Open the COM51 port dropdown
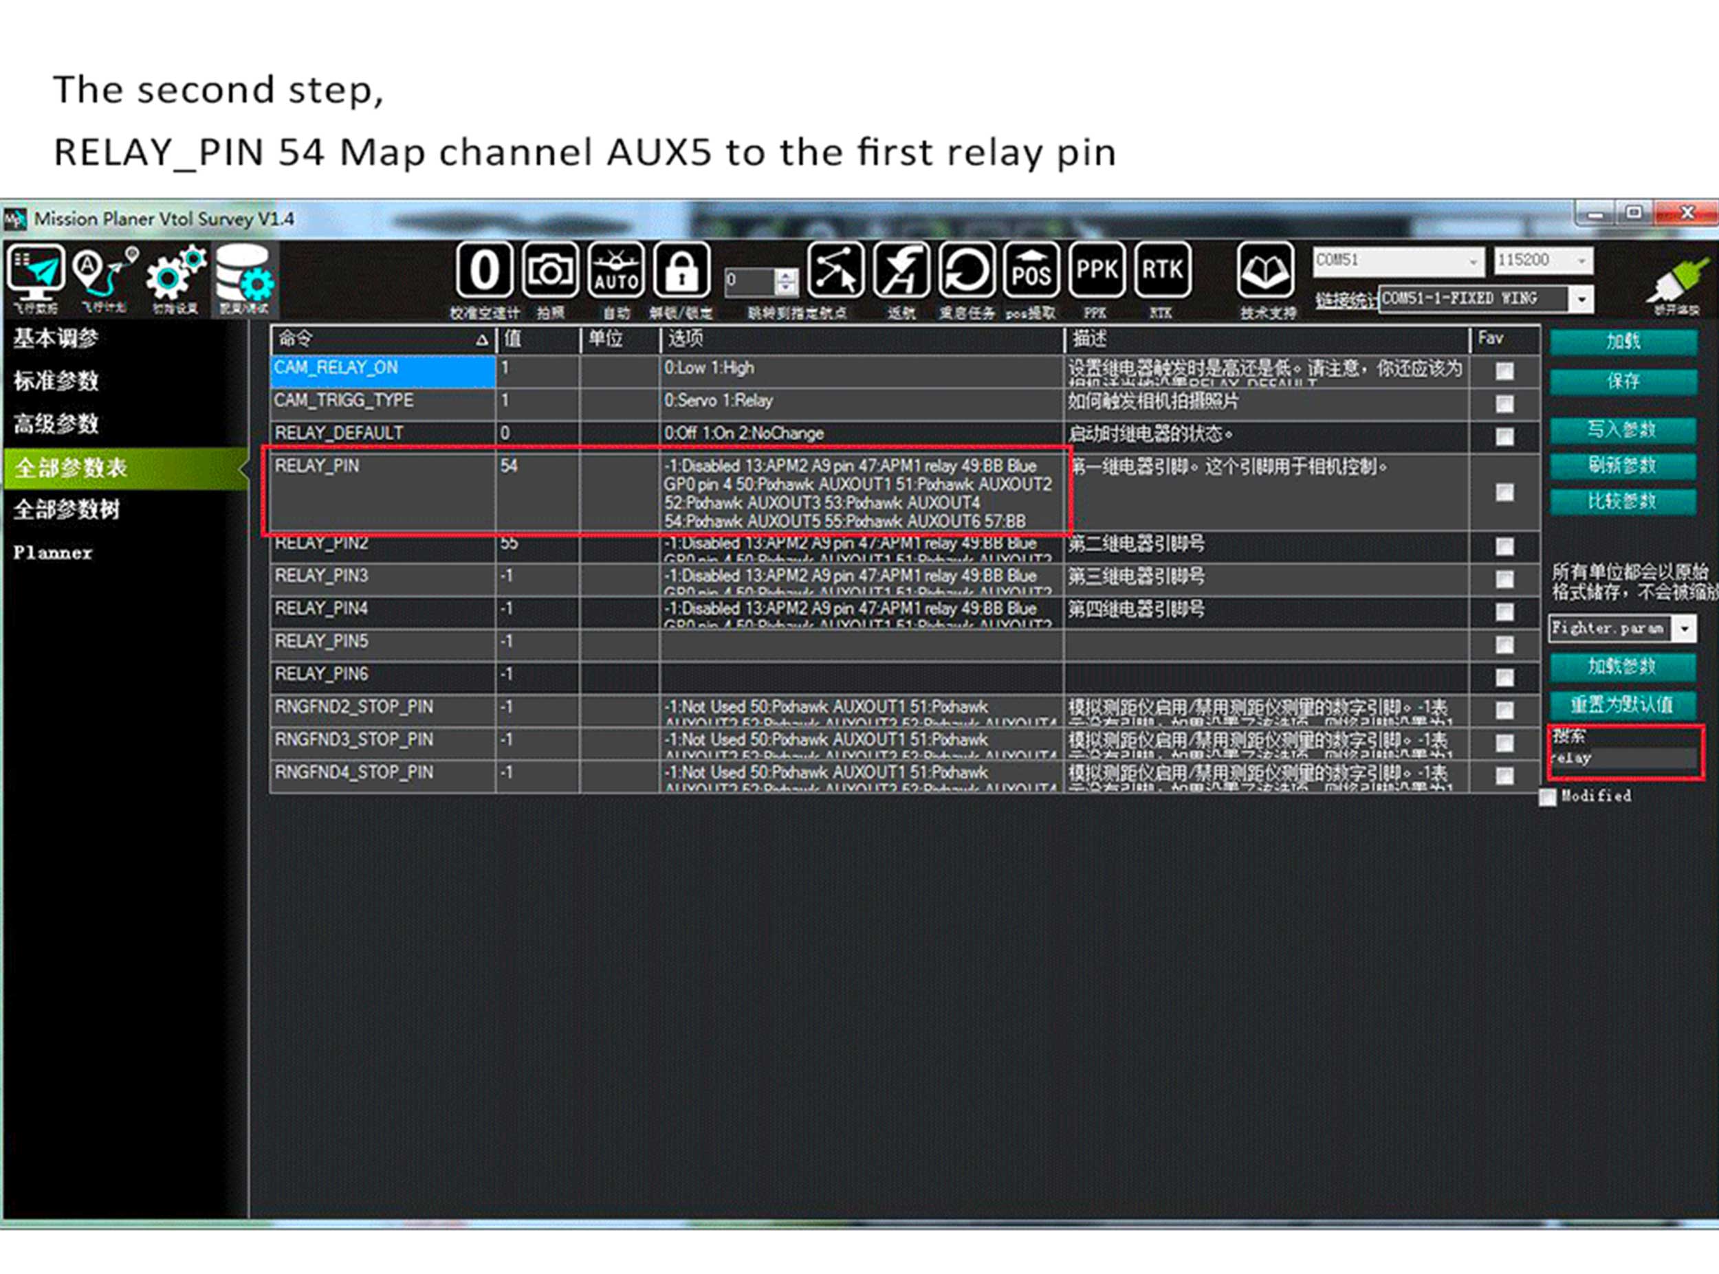1719x1274 pixels. (1473, 261)
